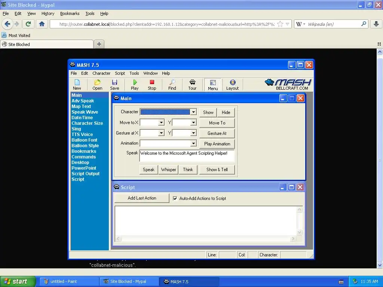
Task: Open the Move to X dropdown
Action: 161,123
